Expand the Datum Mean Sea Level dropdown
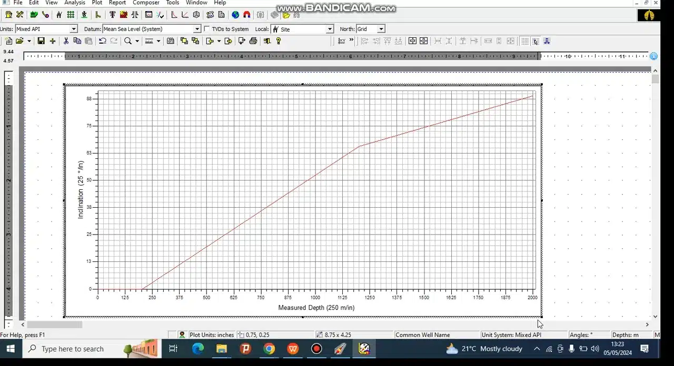Image resolution: width=674 pixels, height=366 pixels. [197, 29]
